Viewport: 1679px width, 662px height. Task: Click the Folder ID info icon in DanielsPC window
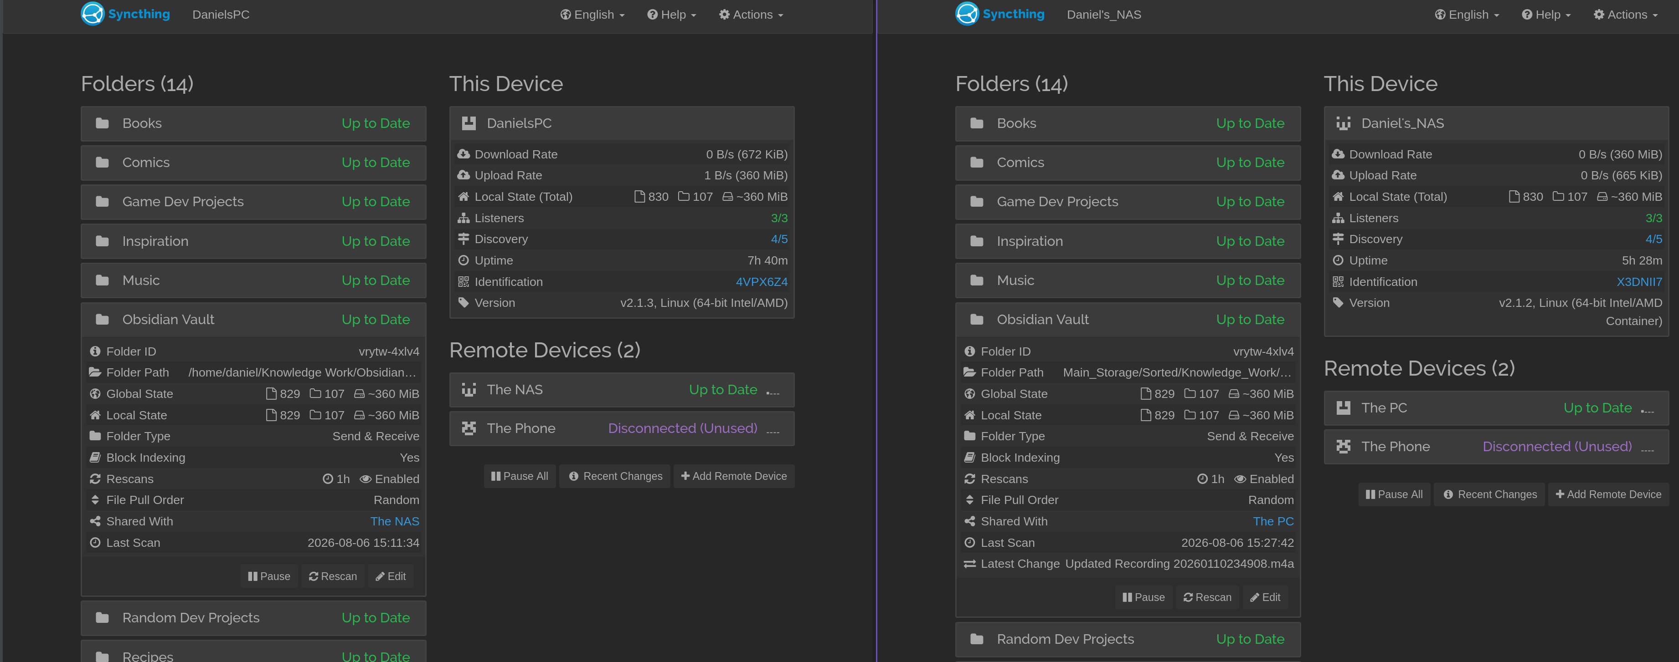coord(95,351)
